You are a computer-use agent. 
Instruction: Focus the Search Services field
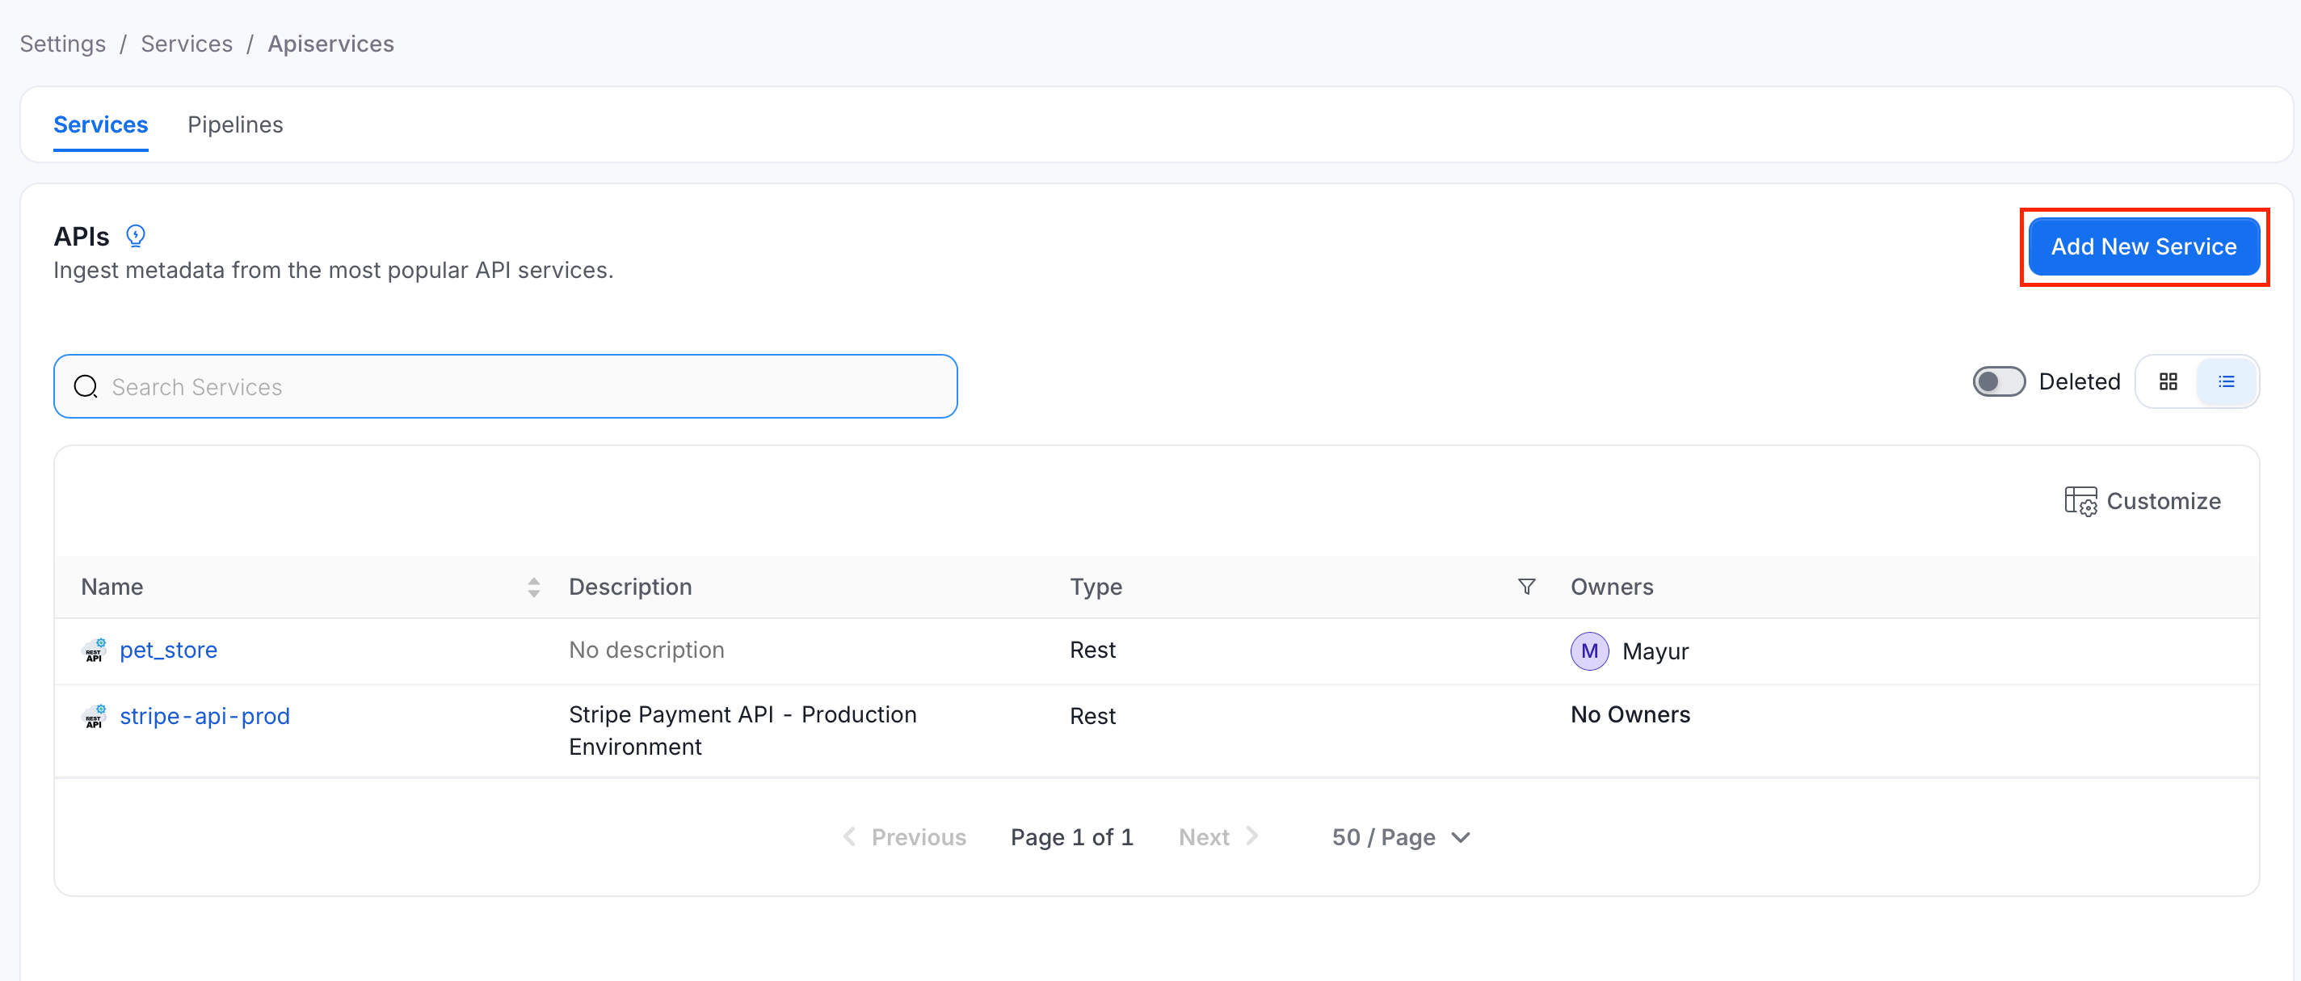[x=506, y=386]
